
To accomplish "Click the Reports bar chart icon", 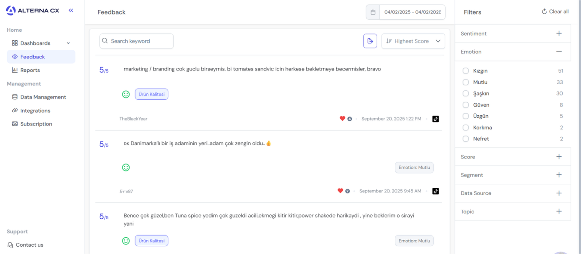I will point(15,70).
